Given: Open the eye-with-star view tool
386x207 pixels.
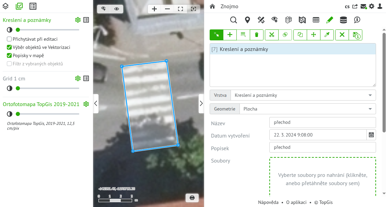Looking at the screenshot, I should tap(275, 20).
